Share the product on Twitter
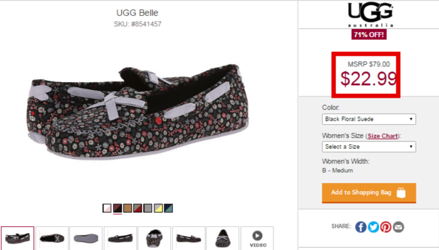 (x=373, y=227)
